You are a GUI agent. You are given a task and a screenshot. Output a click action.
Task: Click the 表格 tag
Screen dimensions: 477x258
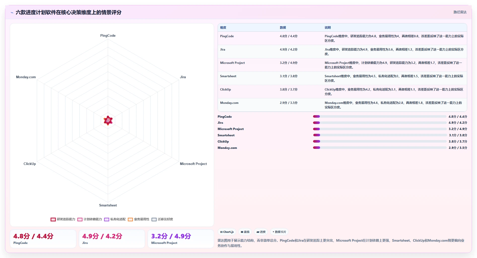[245, 232]
